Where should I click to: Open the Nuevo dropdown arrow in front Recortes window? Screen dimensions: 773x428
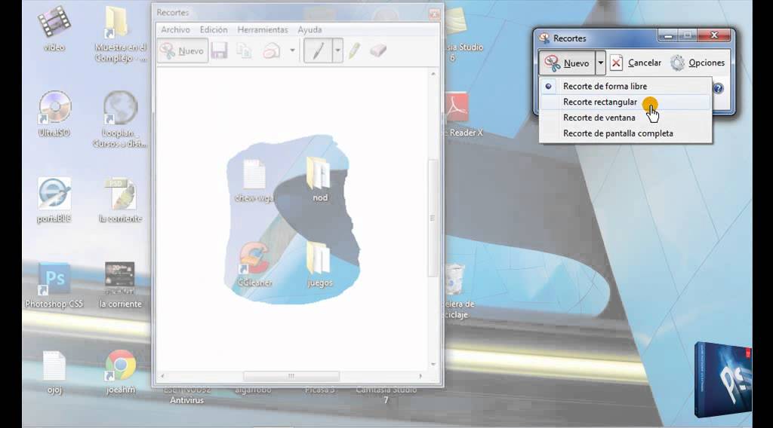pos(600,63)
